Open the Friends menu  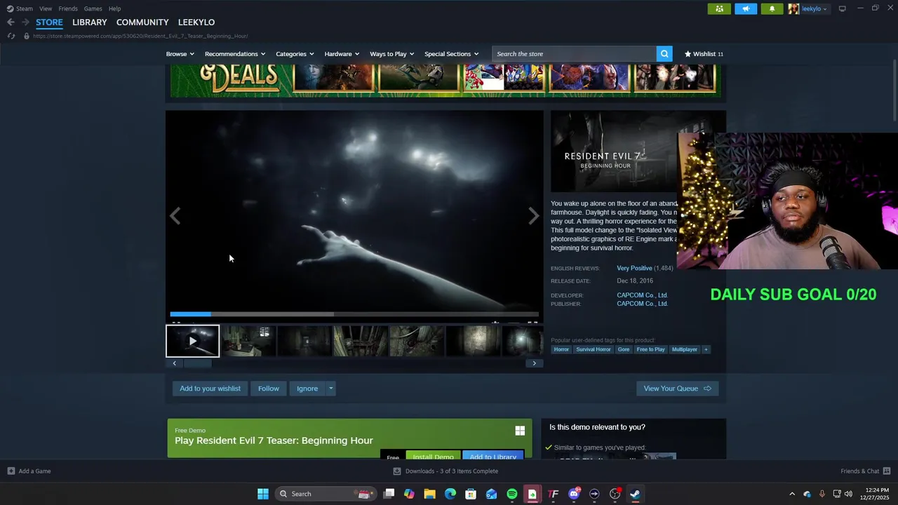(68, 8)
